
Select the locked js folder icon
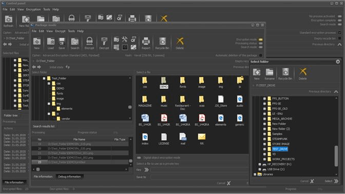pyautogui.click(x=240, y=82)
